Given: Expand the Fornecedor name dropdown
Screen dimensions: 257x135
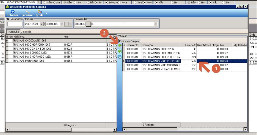Looking at the screenshot, I should (x=156, y=24).
